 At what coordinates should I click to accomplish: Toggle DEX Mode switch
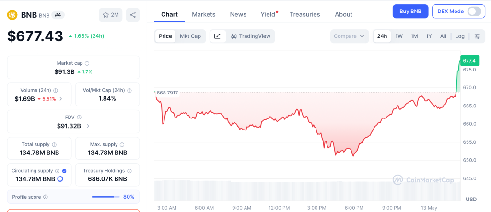(474, 12)
